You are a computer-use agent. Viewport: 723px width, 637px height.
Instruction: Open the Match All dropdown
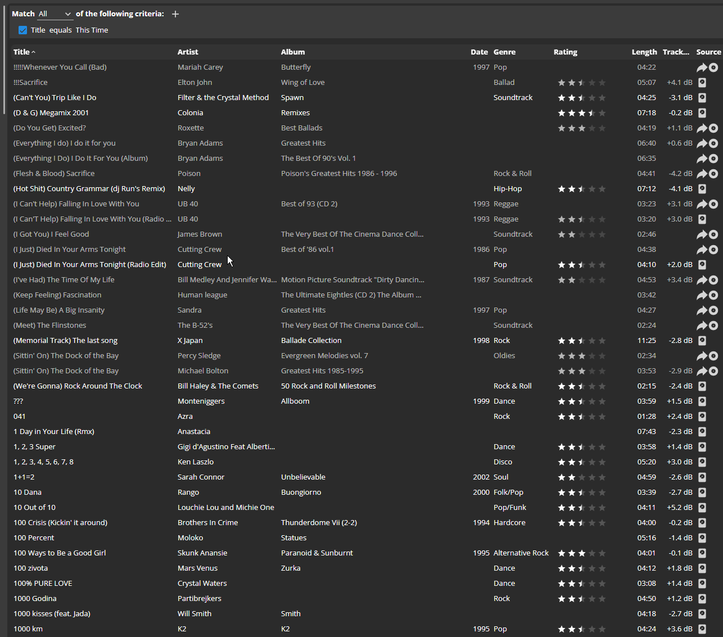click(x=55, y=14)
